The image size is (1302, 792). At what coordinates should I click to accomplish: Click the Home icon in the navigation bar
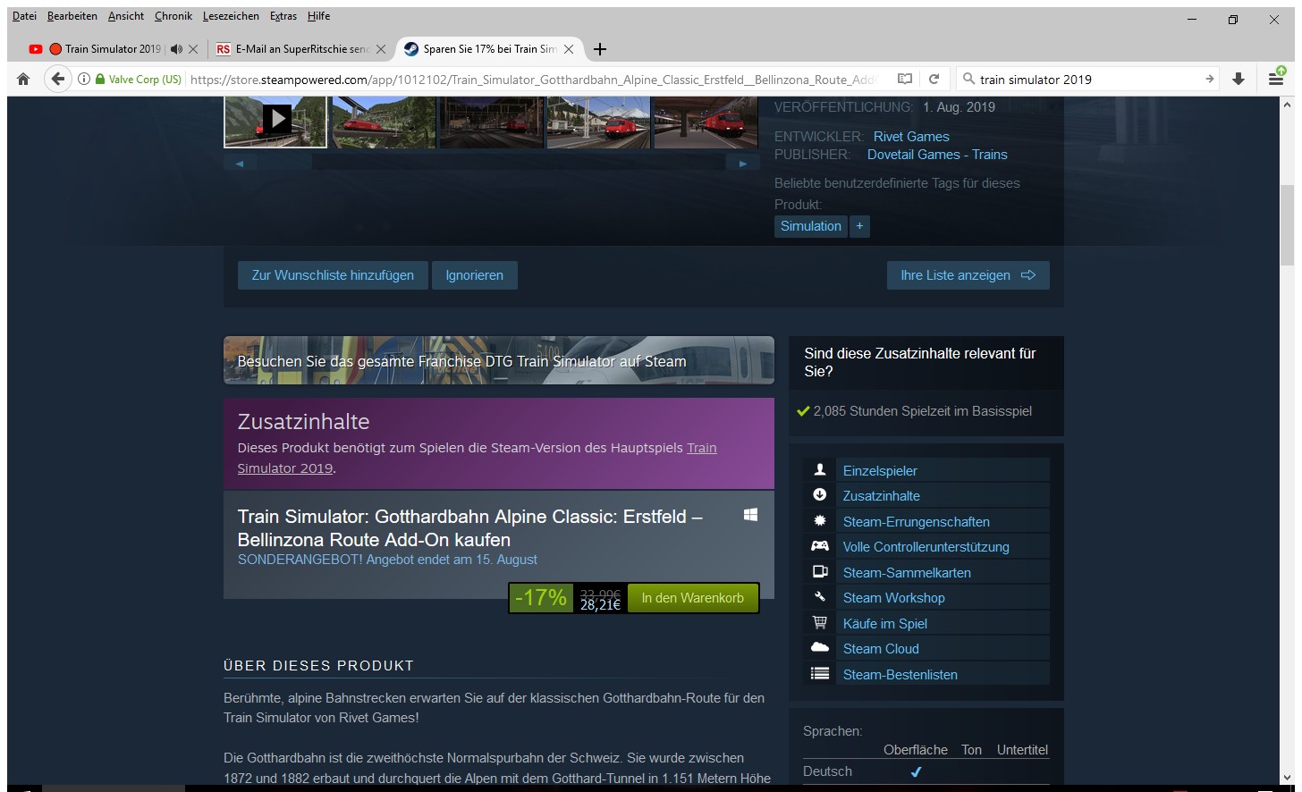(x=23, y=79)
